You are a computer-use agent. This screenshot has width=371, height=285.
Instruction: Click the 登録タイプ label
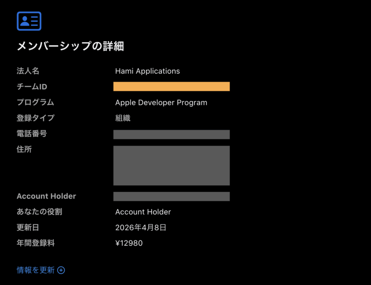click(x=36, y=118)
